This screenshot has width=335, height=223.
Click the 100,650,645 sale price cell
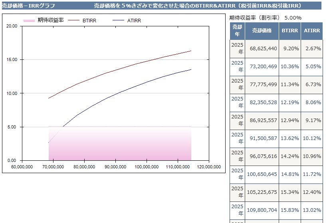tap(263, 174)
